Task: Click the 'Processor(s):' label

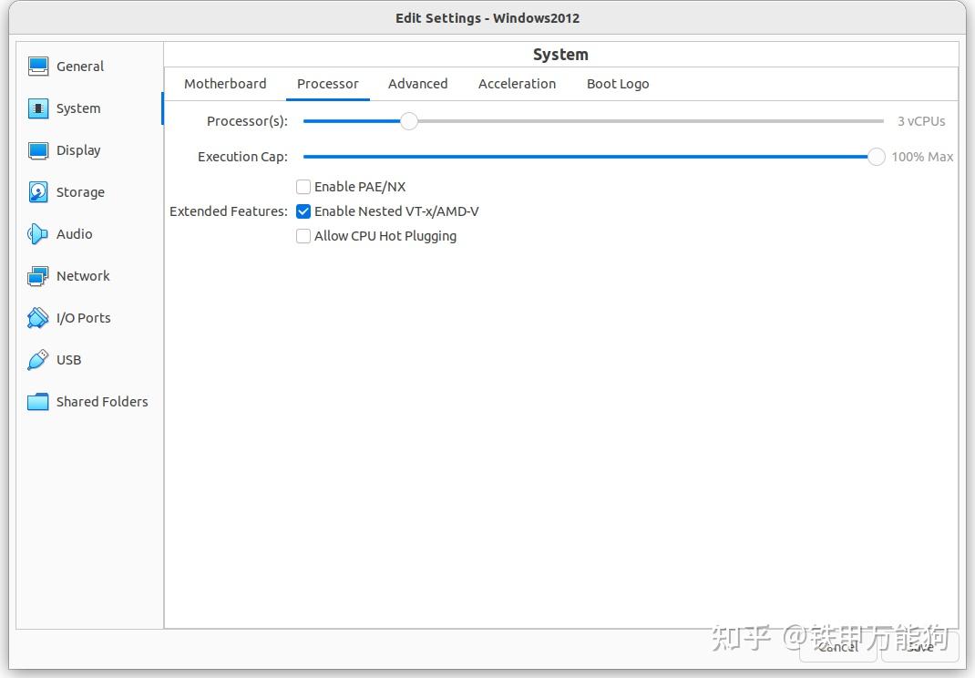Action: pos(248,121)
